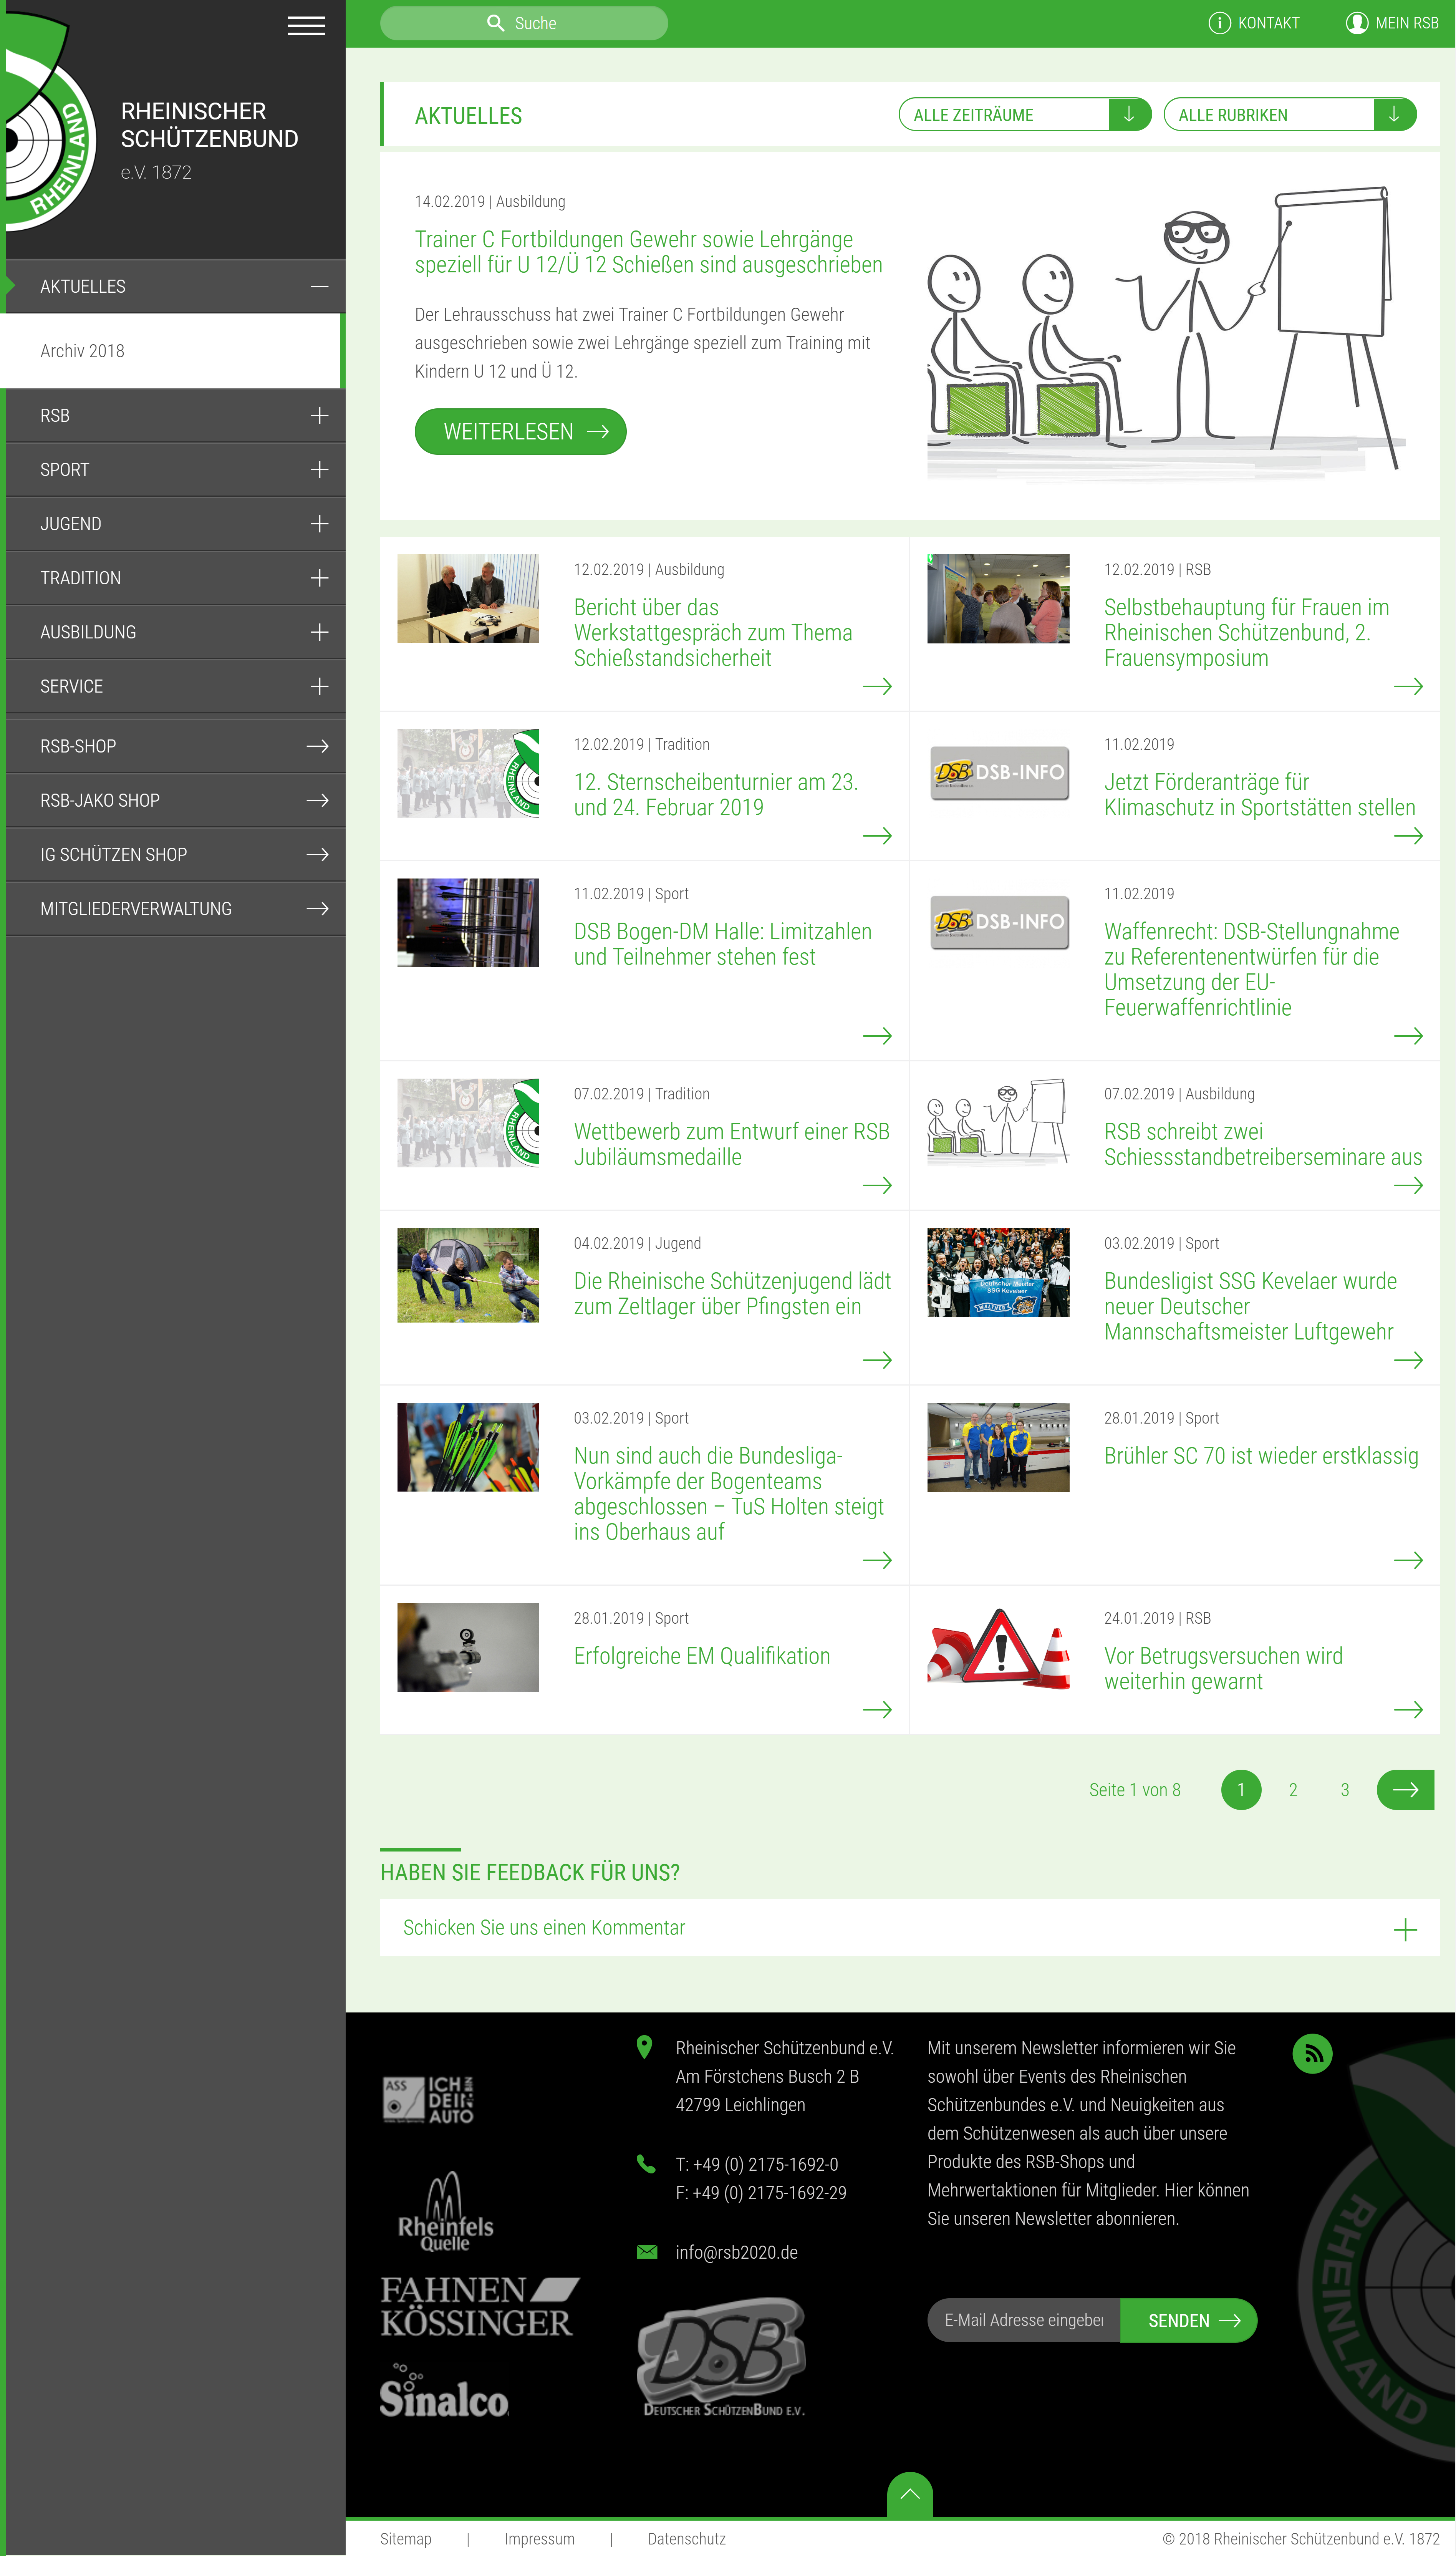Click arrow on Werkstattgespräch article
The width and height of the screenshot is (1456, 2556).
point(877,686)
